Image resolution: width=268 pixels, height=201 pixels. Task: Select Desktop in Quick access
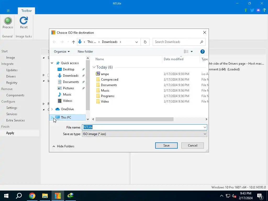[x=69, y=69]
